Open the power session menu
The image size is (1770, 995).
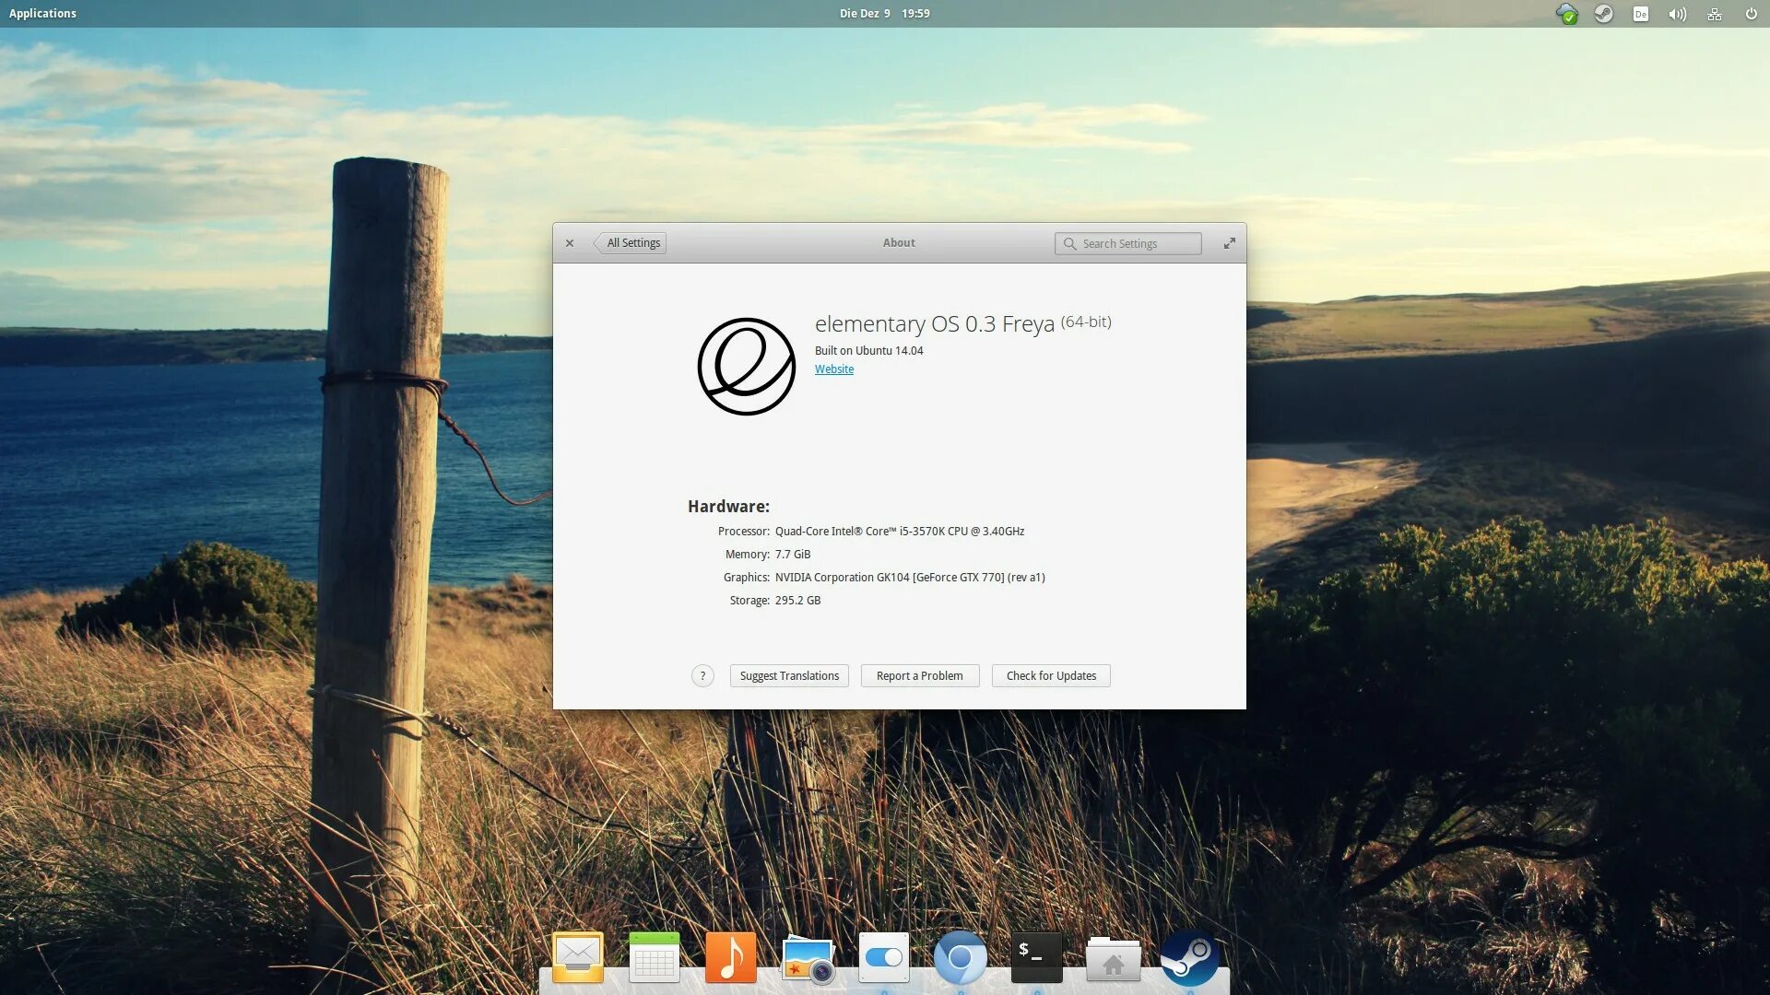click(x=1751, y=14)
